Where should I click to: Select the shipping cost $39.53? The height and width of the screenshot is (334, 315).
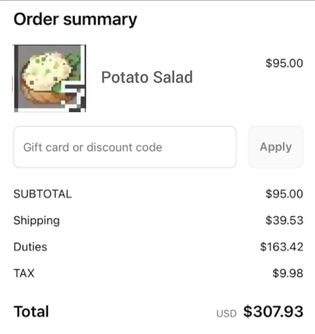point(284,220)
